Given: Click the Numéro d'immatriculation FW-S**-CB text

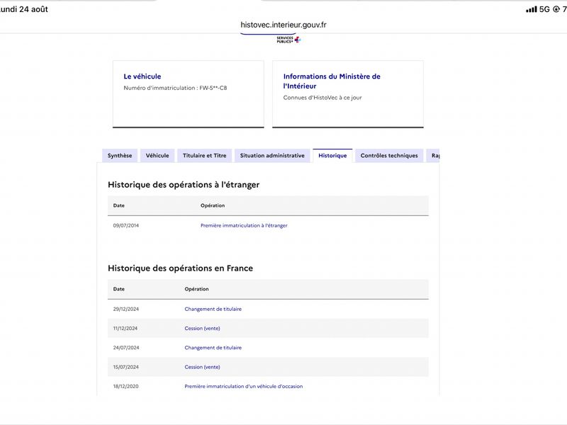Looking at the screenshot, I should [x=175, y=88].
